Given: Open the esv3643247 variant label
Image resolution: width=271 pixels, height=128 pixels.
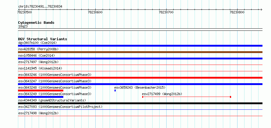Looking at the screenshot, I should (55, 81).
